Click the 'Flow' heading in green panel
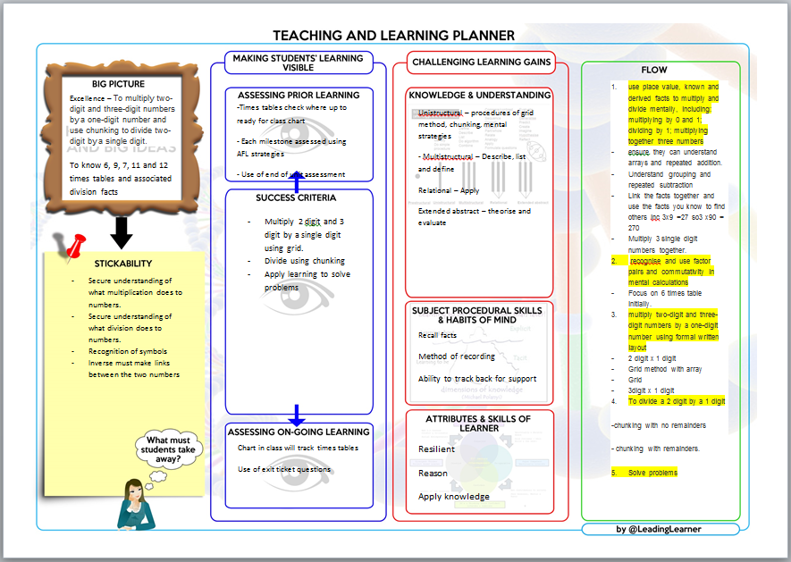The image size is (791, 562). (653, 70)
